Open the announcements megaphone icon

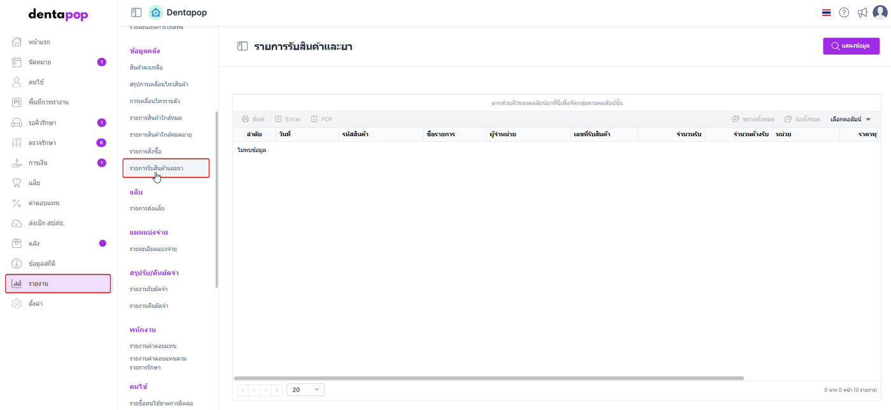(x=862, y=13)
